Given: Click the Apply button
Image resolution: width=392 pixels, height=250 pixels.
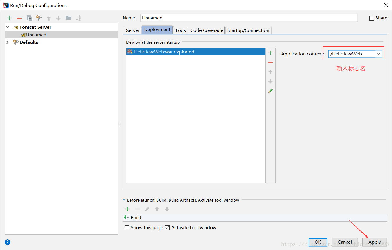Looking at the screenshot, I should (x=375, y=242).
